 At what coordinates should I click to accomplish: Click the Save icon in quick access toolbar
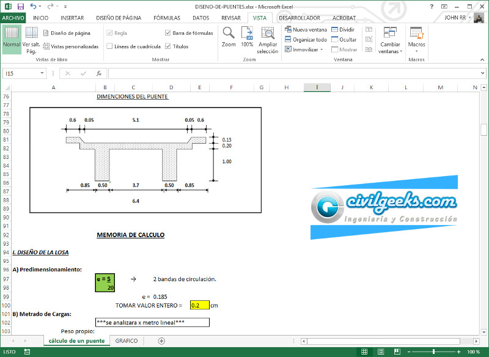(21, 6)
